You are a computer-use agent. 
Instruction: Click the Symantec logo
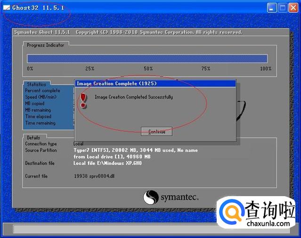click(171, 197)
